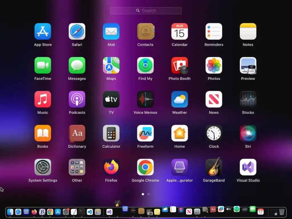292x219 pixels.
Task: Switch to the second Launchpad page dot
Action: coord(148,194)
